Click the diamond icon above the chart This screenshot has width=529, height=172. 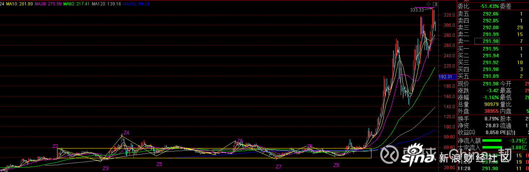[x=428, y=4]
